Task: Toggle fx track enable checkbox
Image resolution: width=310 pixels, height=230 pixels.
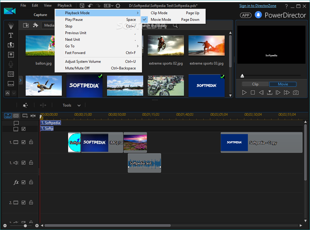Action: tap(24, 182)
